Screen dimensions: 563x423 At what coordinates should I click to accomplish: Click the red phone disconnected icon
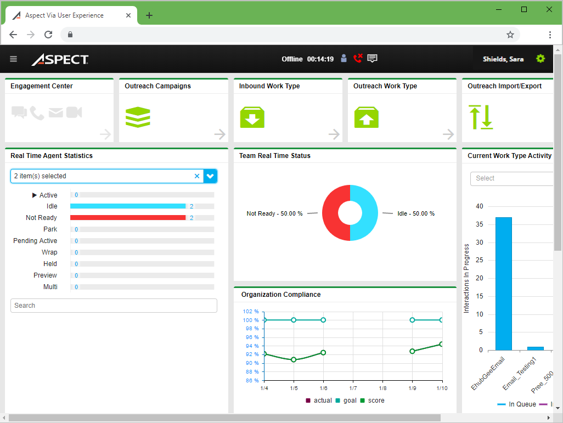(358, 58)
